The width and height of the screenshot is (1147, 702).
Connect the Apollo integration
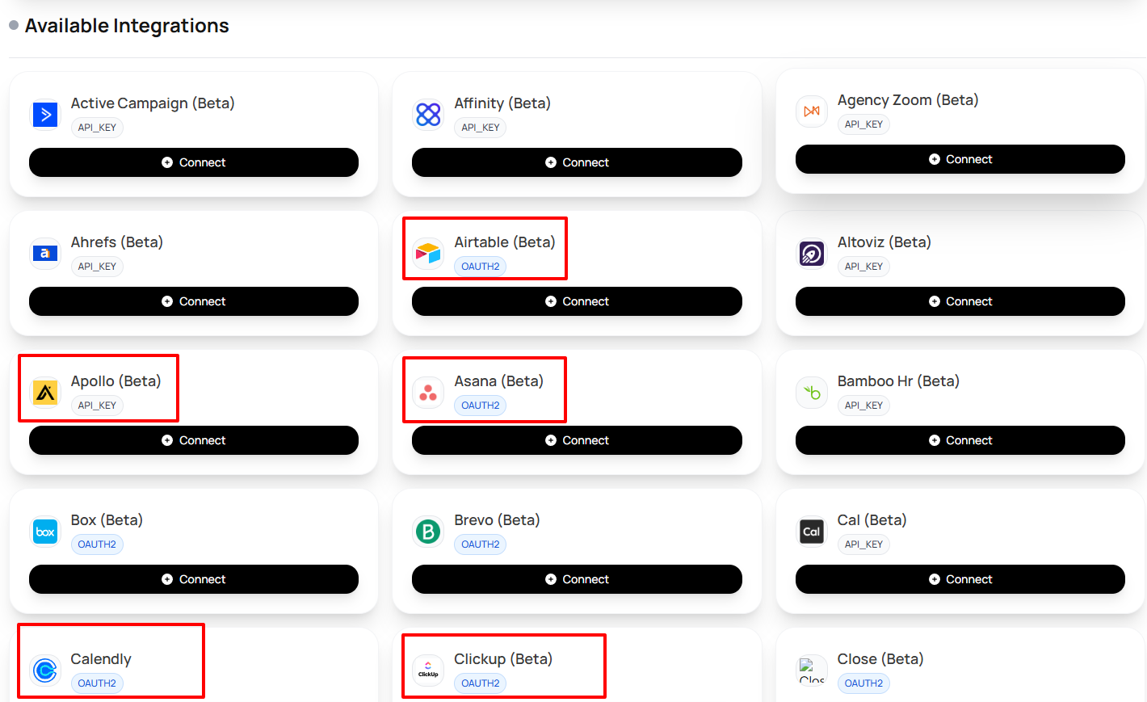pos(194,440)
